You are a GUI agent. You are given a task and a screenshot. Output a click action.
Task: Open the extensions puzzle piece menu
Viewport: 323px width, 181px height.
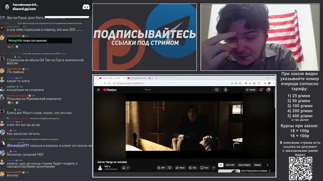pyautogui.click(x=259, y=83)
